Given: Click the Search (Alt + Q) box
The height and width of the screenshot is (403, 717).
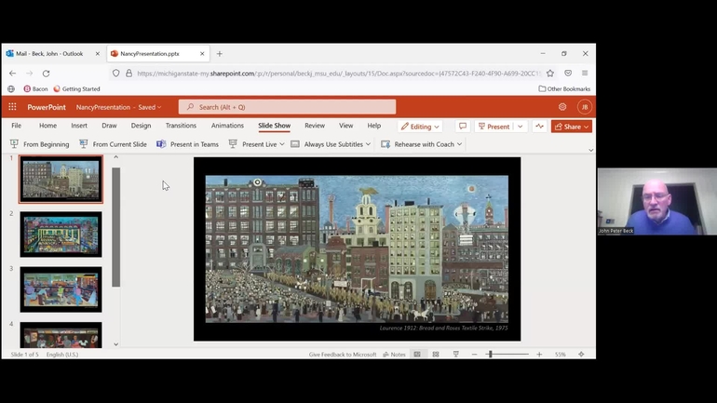Looking at the screenshot, I should pos(287,107).
